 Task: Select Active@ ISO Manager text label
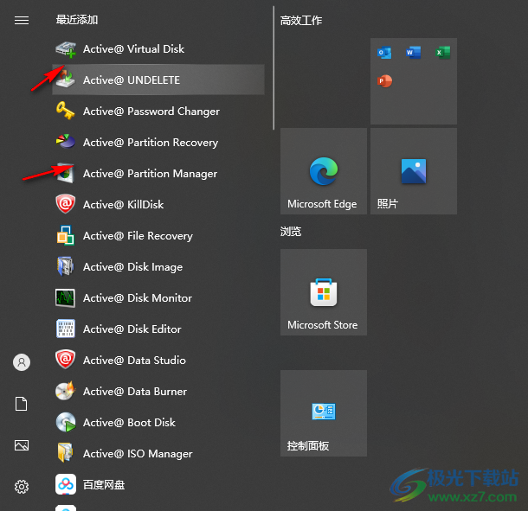pos(138,454)
